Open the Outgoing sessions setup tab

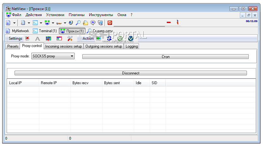tap(104, 46)
